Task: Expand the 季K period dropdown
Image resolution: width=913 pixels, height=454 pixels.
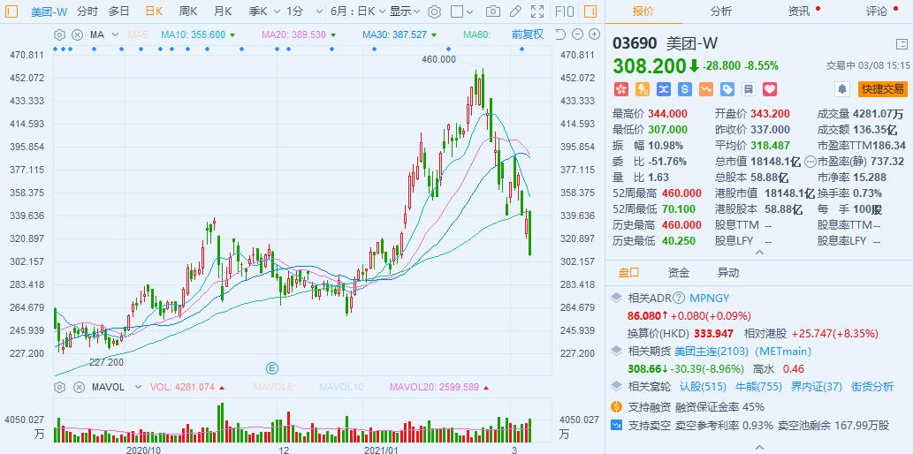Action: [262, 11]
